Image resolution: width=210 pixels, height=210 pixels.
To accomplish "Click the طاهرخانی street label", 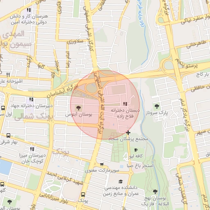I will tap(196, 45).
